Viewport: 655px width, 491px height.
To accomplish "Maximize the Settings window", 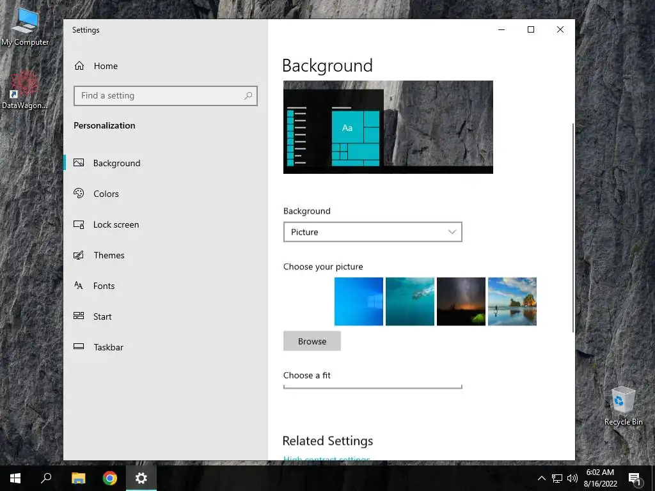I will pos(530,29).
